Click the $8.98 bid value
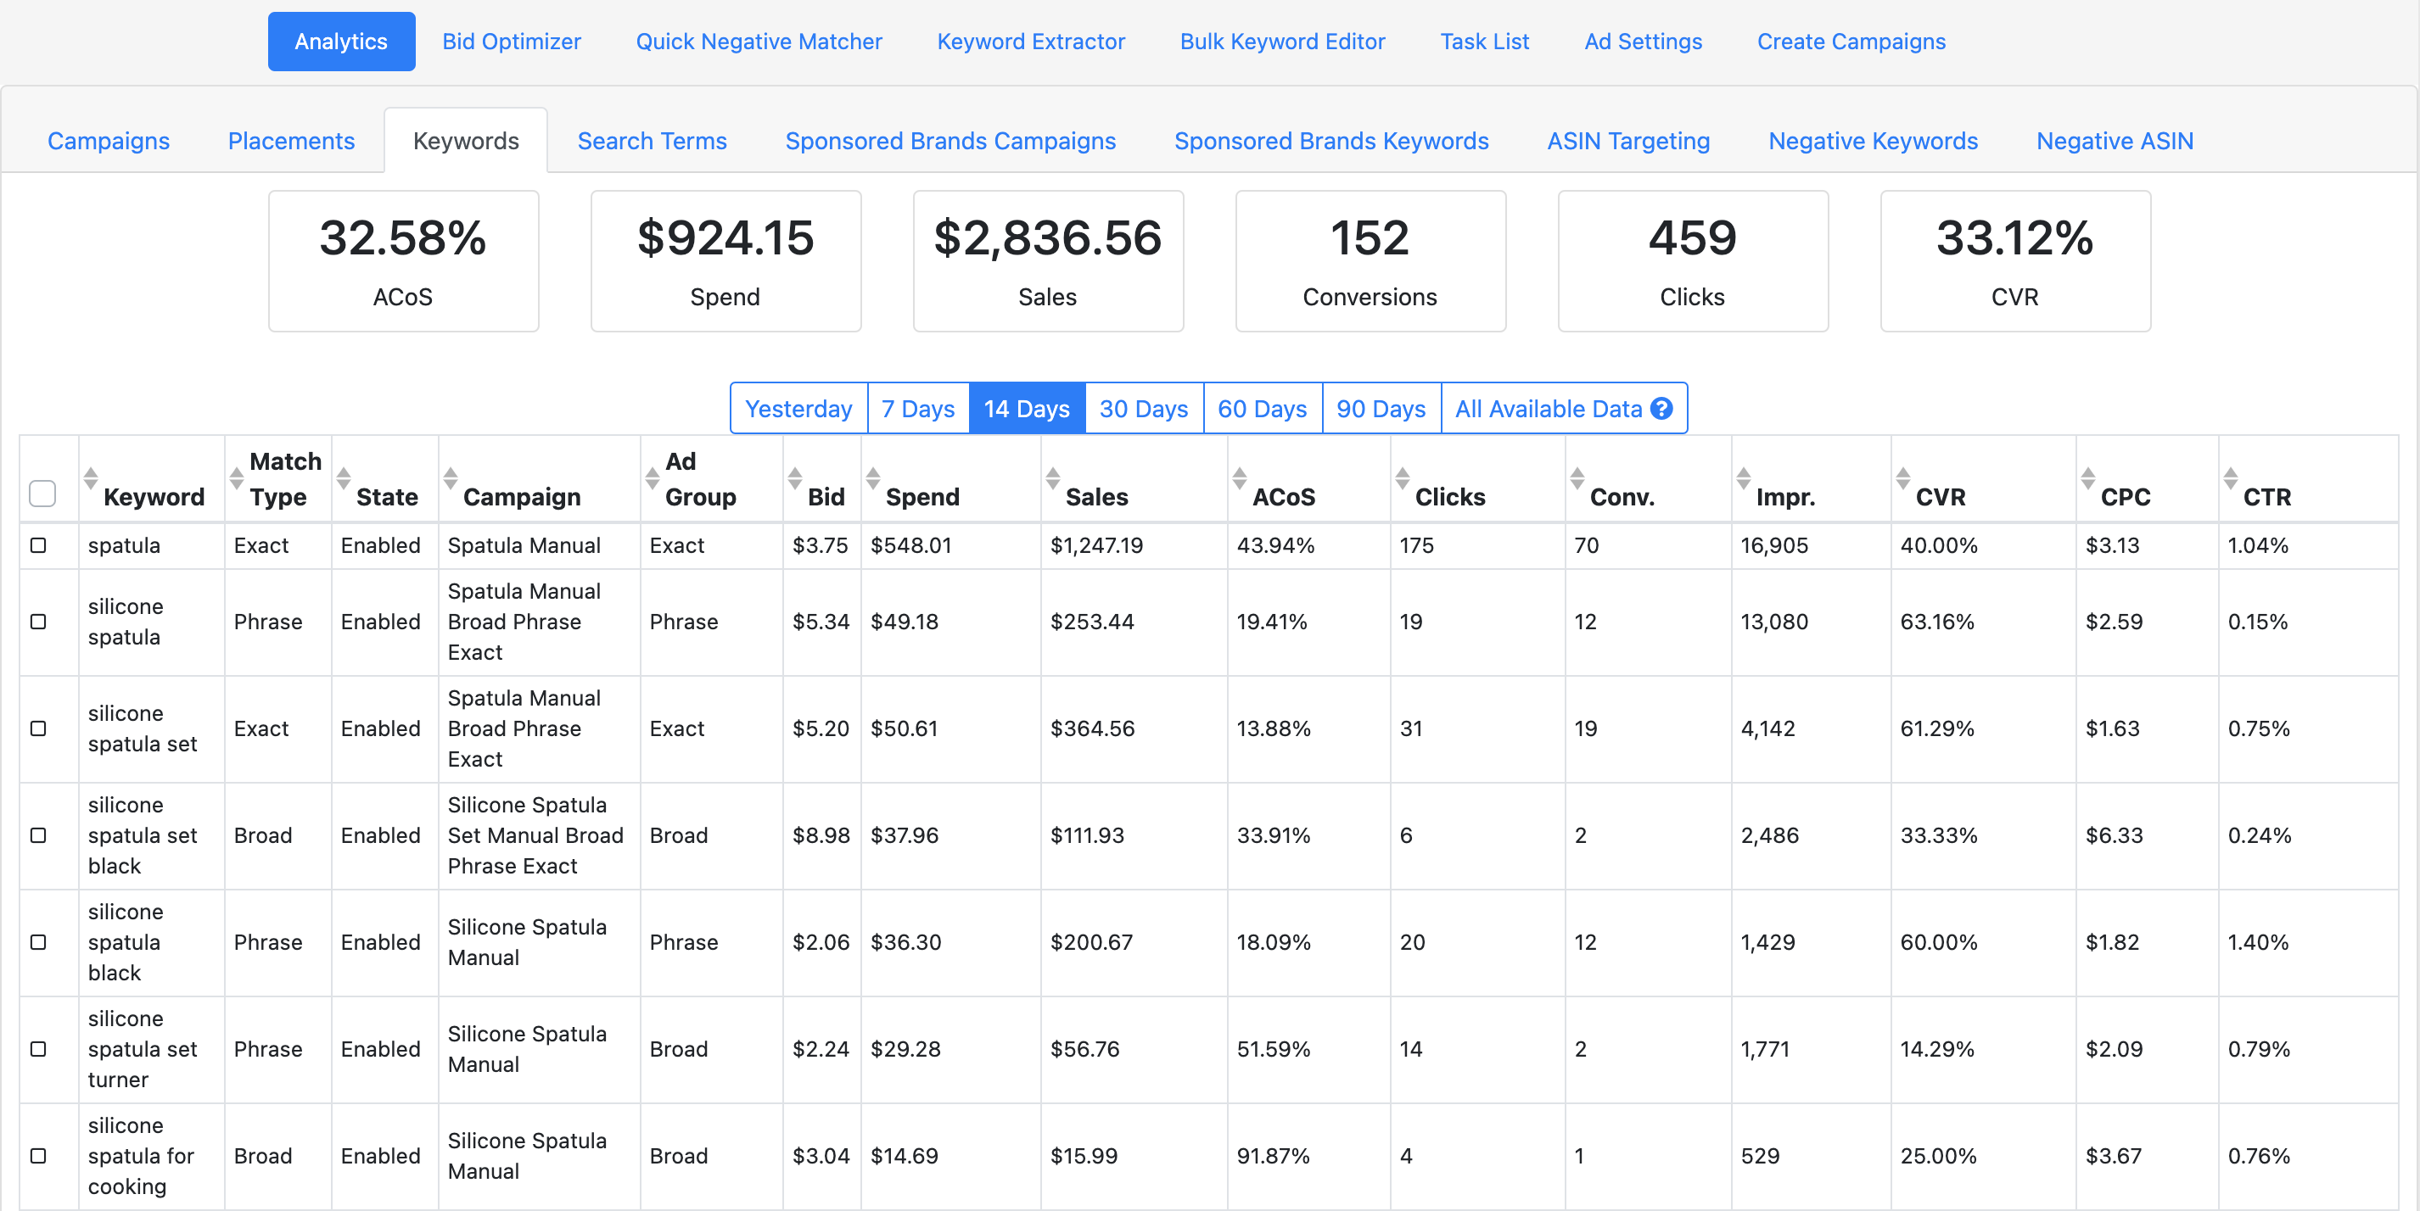 click(x=821, y=835)
